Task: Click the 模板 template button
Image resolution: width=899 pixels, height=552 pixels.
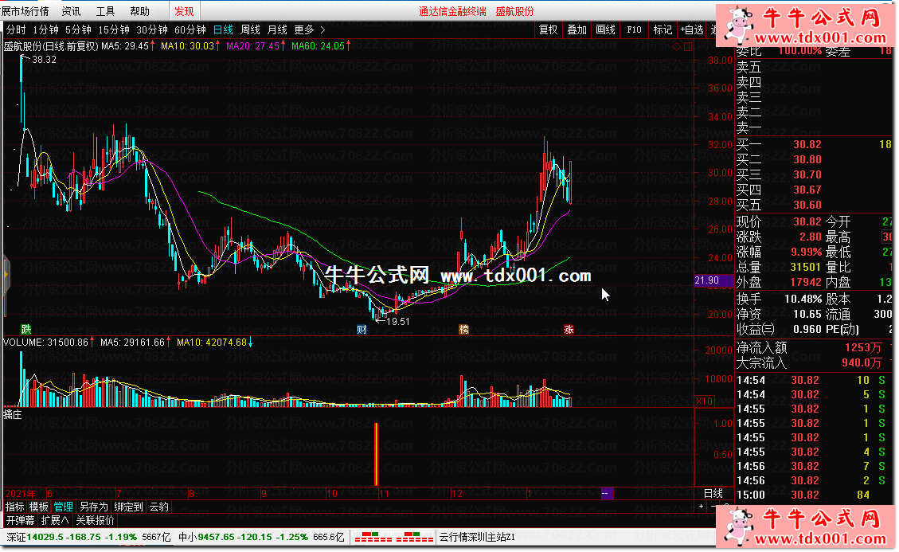Action: click(x=39, y=507)
